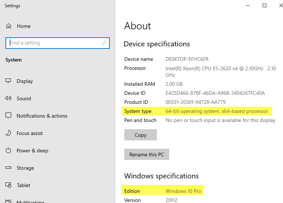Click the Display monitor icon
Image resolution: width=283 pixels, height=203 pixels.
tap(8, 81)
